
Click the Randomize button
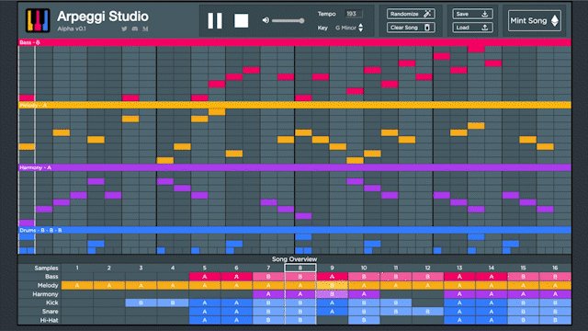pos(411,14)
